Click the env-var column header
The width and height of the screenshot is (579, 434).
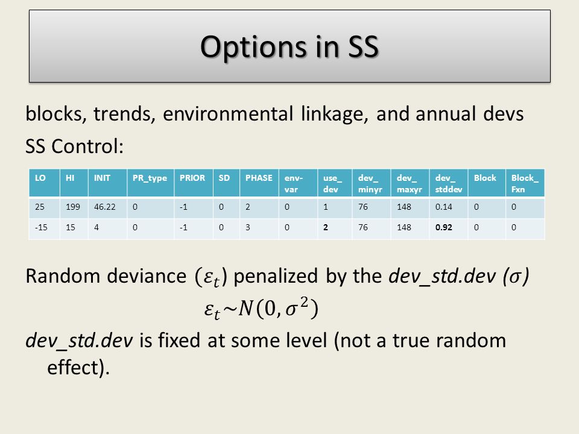[298, 183]
